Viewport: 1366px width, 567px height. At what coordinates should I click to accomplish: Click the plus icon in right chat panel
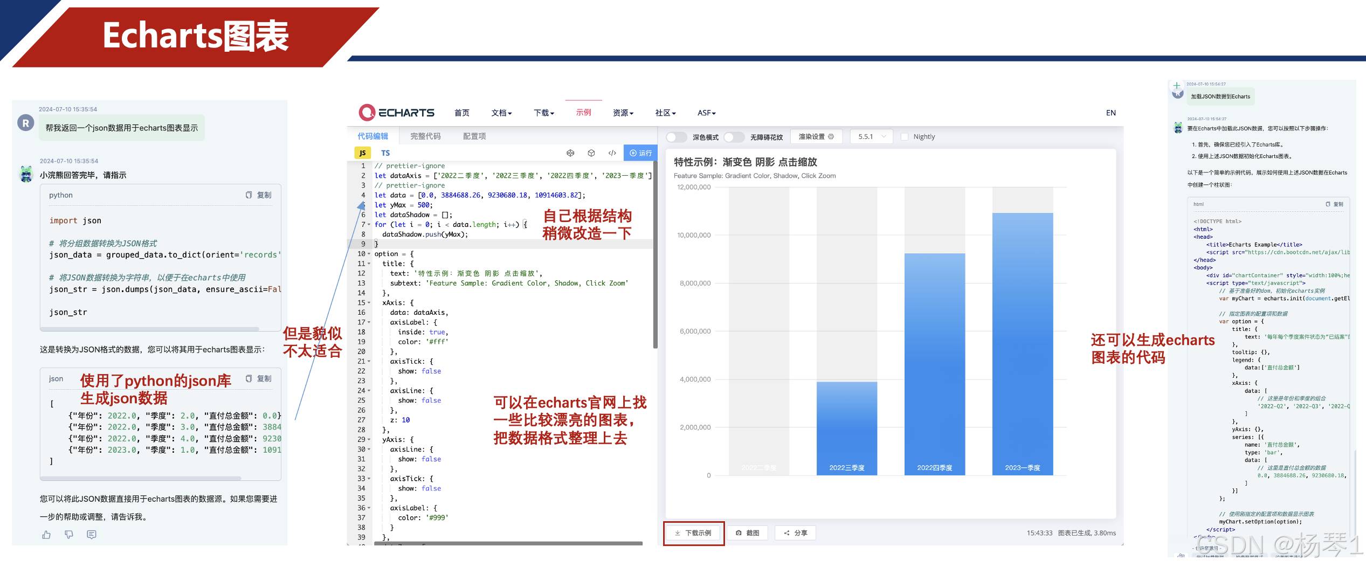click(1177, 85)
